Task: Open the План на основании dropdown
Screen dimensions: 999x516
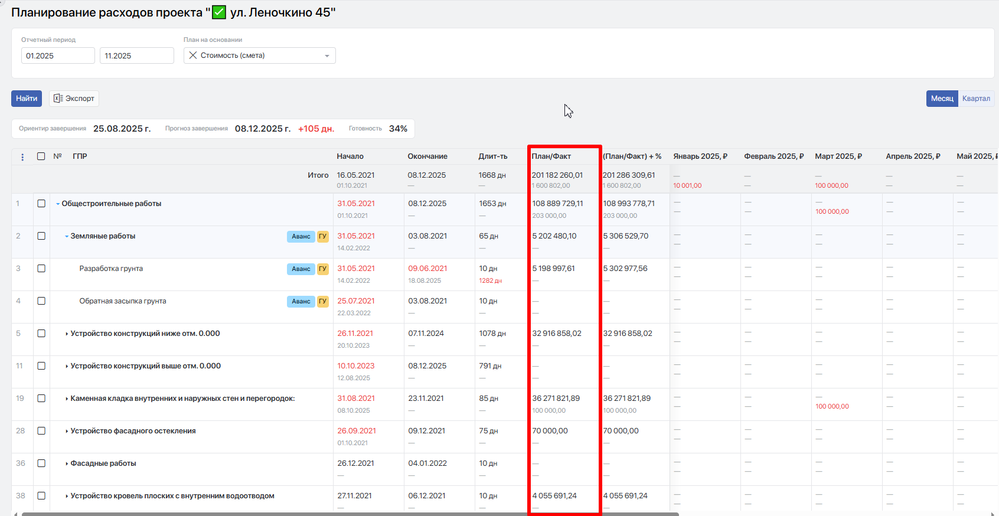Action: [327, 56]
